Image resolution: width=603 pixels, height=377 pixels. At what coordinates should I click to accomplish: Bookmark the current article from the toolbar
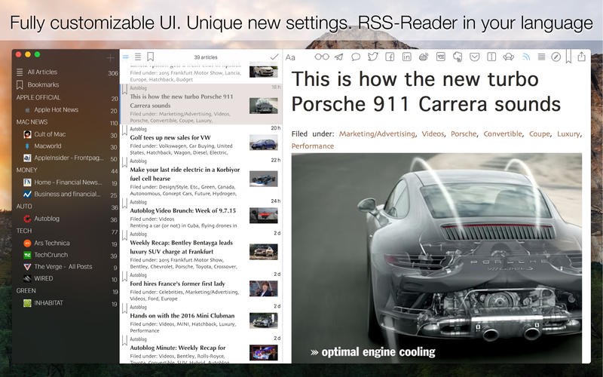pos(568,56)
